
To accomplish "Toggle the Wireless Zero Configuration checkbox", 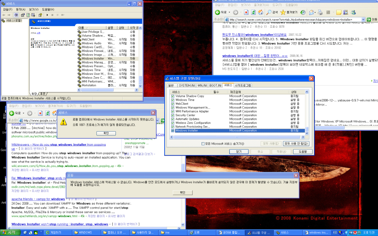I will [173, 123].
